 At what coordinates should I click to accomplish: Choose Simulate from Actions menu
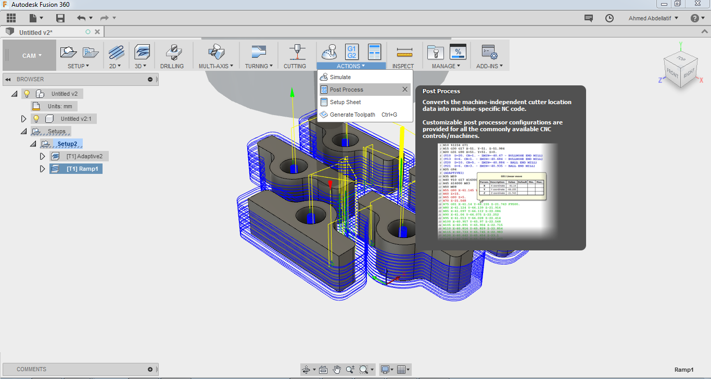pos(365,77)
